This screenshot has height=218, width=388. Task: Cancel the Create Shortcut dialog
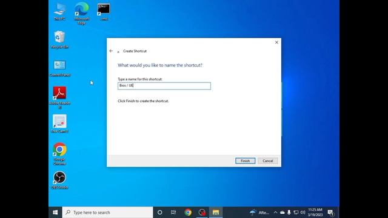click(268, 161)
